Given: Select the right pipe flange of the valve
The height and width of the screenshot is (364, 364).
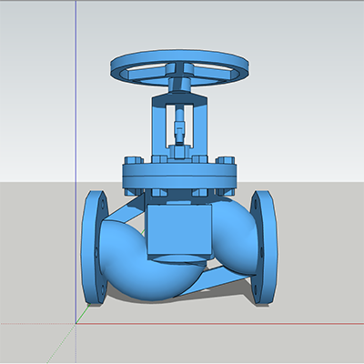Looking at the screenshot, I should click(x=265, y=248).
